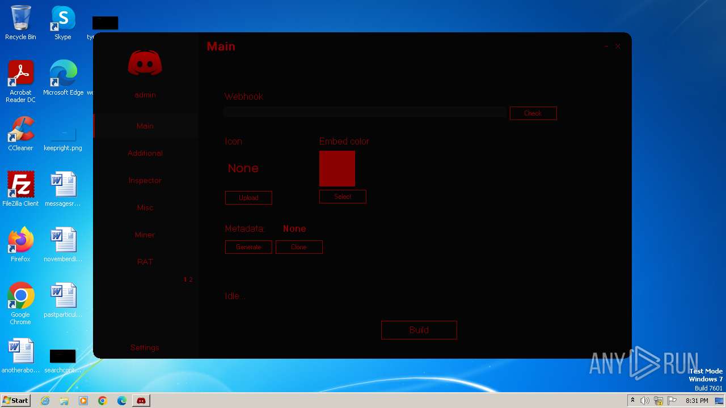
Task: Click the red embed color swatch
Action: point(337,168)
